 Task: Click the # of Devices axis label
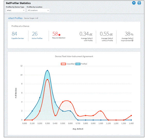pos(16,93)
